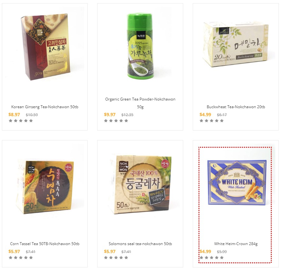The width and height of the screenshot is (281, 270).
Task: Open the Organic Green Tea Powder image
Action: 140,46
